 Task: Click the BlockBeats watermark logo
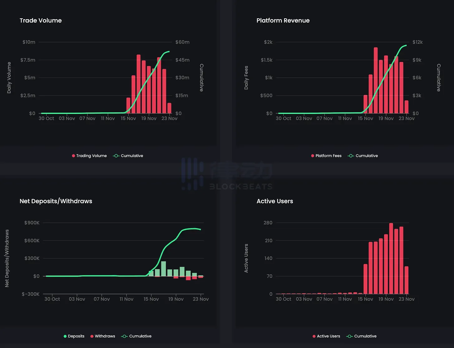tap(227, 174)
